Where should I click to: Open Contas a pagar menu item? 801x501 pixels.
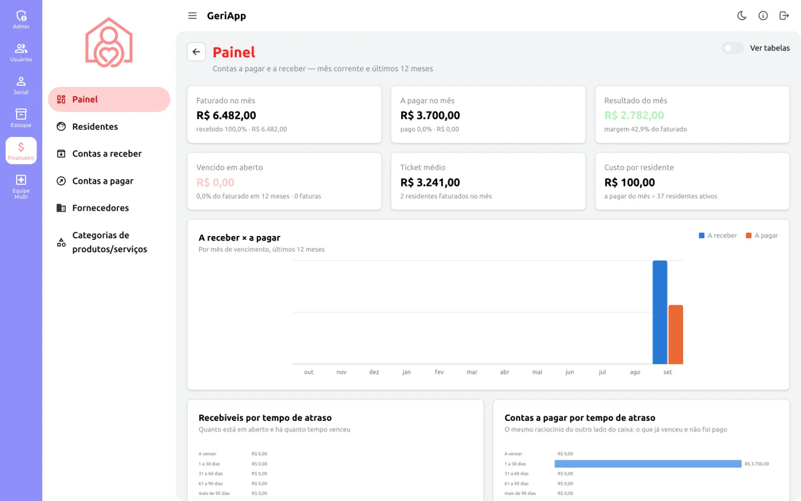pyautogui.click(x=109, y=181)
